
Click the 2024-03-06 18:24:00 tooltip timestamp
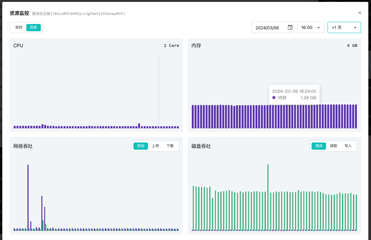(294, 91)
